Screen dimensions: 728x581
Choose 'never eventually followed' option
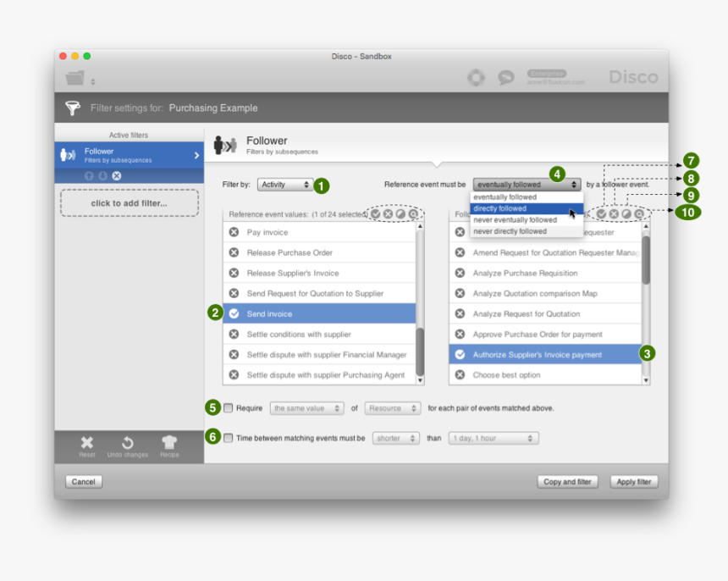[516, 220]
